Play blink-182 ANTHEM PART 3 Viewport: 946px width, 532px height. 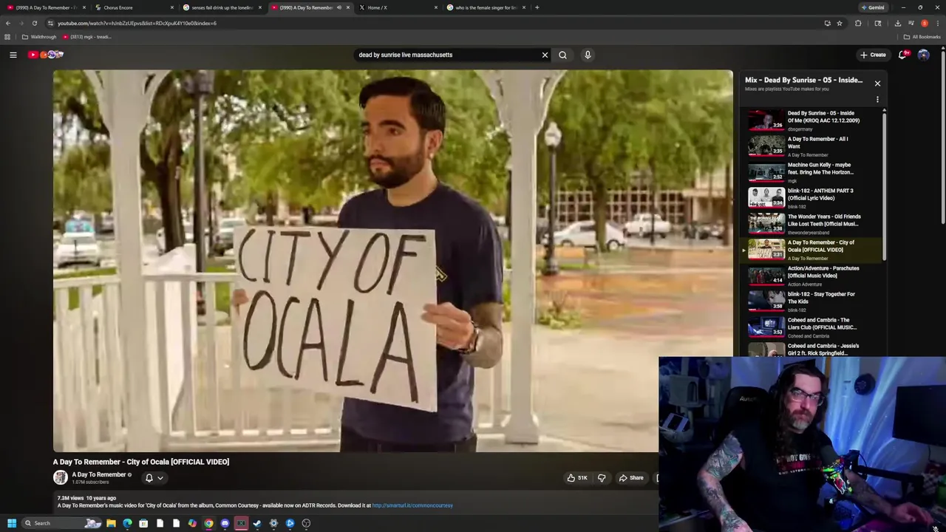point(811,198)
